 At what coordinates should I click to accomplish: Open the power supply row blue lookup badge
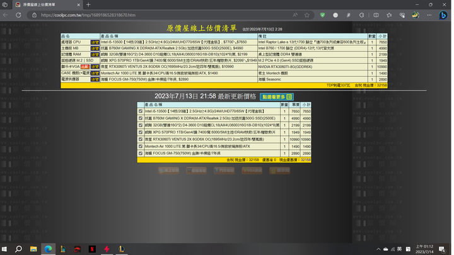tap(95, 79)
